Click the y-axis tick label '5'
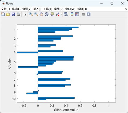This screenshot has height=113, width=128. [15, 62]
